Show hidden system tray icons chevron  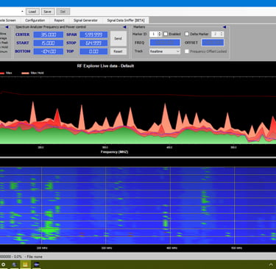tap(271, 265)
